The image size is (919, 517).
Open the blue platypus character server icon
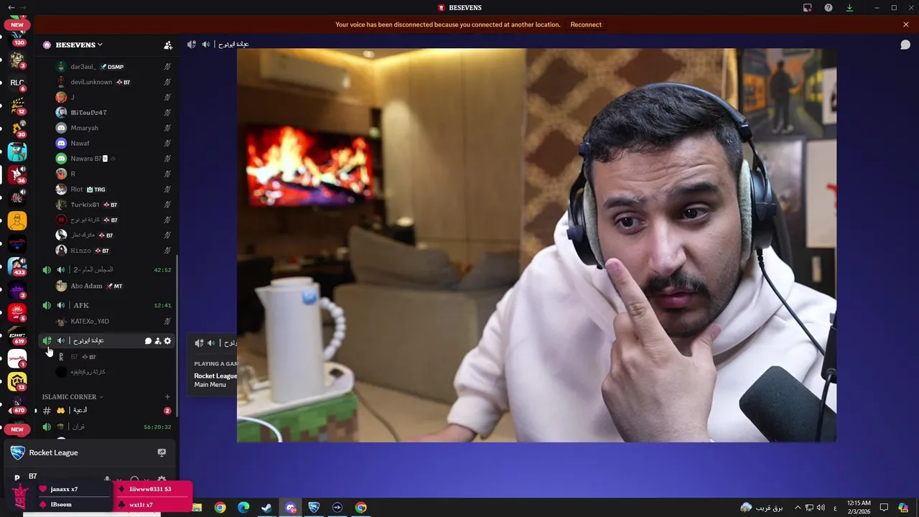click(17, 152)
